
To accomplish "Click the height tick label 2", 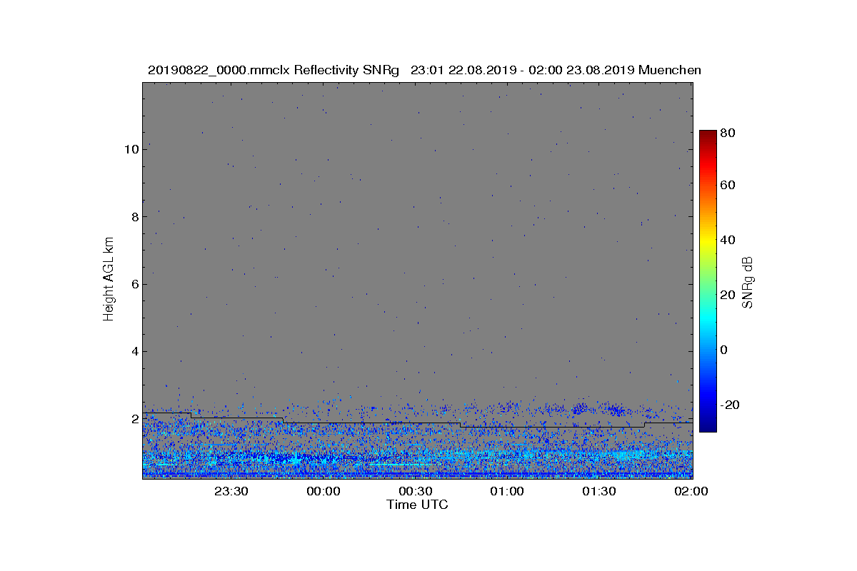I will click(x=134, y=419).
